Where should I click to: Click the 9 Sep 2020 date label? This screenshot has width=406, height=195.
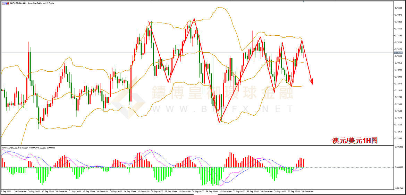coord(7,191)
